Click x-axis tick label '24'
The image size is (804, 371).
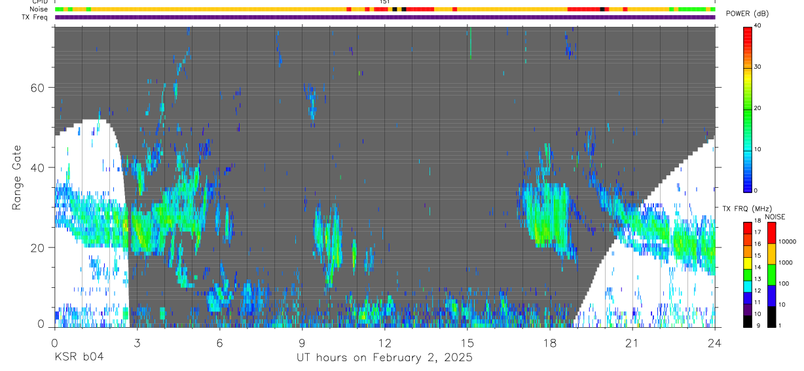715,343
